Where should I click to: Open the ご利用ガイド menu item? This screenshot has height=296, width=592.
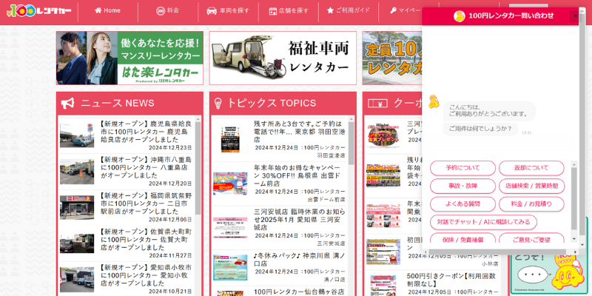[x=349, y=10]
